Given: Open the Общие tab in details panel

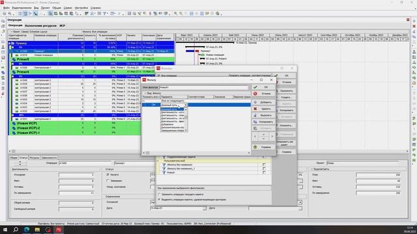Looking at the screenshot, I should [14, 157].
